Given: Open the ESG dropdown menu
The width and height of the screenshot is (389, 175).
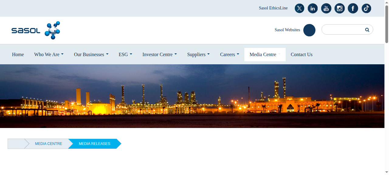Looking at the screenshot, I should coord(126,55).
